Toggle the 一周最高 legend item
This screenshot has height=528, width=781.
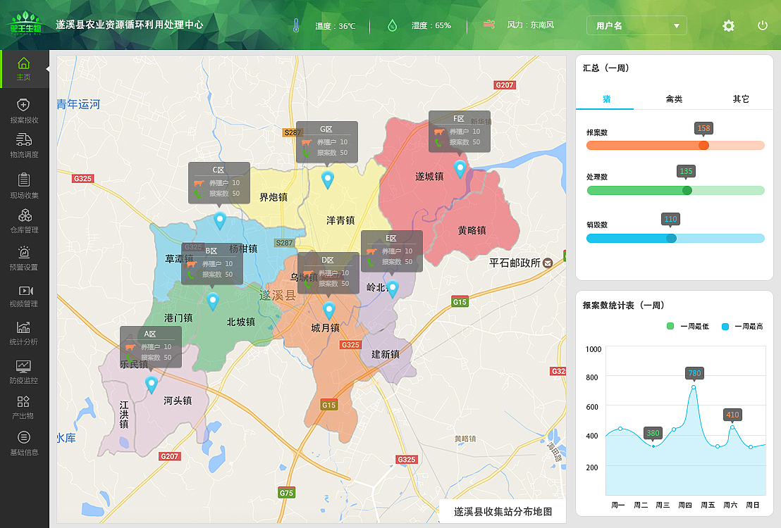pos(740,326)
